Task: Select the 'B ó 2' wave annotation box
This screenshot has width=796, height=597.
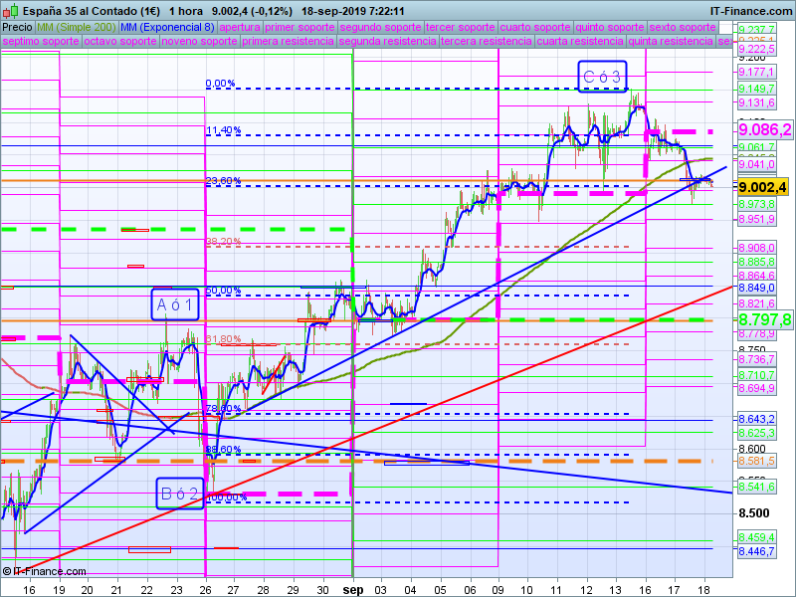Action: tap(181, 494)
